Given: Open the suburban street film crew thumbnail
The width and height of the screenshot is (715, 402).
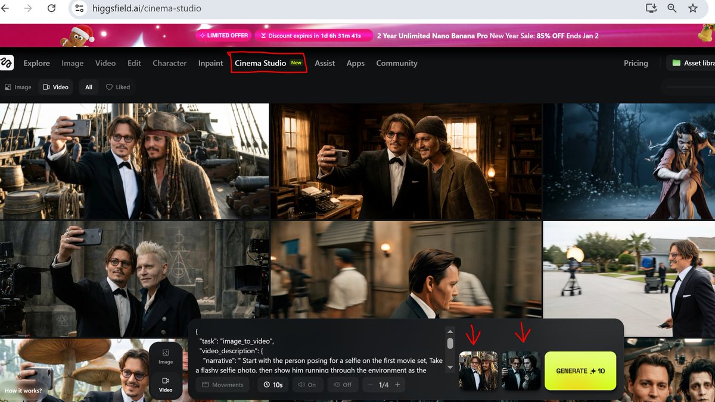Looking at the screenshot, I should point(629,279).
